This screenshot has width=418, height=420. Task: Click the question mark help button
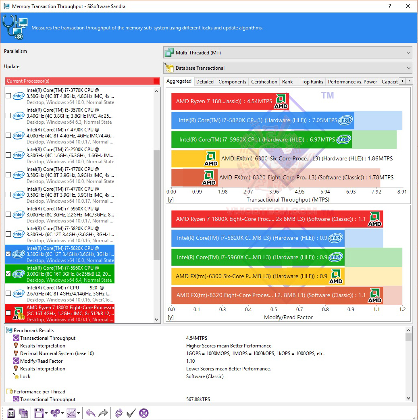(x=390, y=6)
